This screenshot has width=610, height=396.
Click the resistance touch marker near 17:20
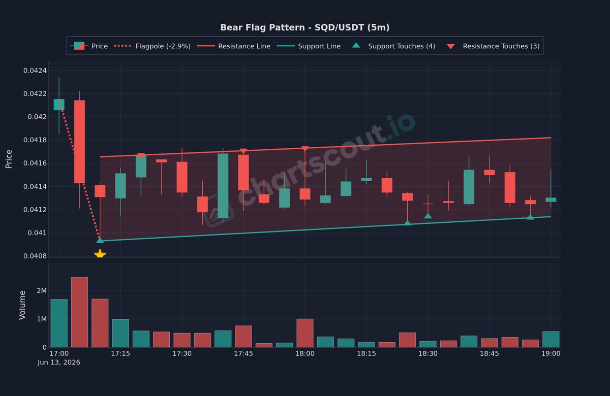(x=141, y=156)
